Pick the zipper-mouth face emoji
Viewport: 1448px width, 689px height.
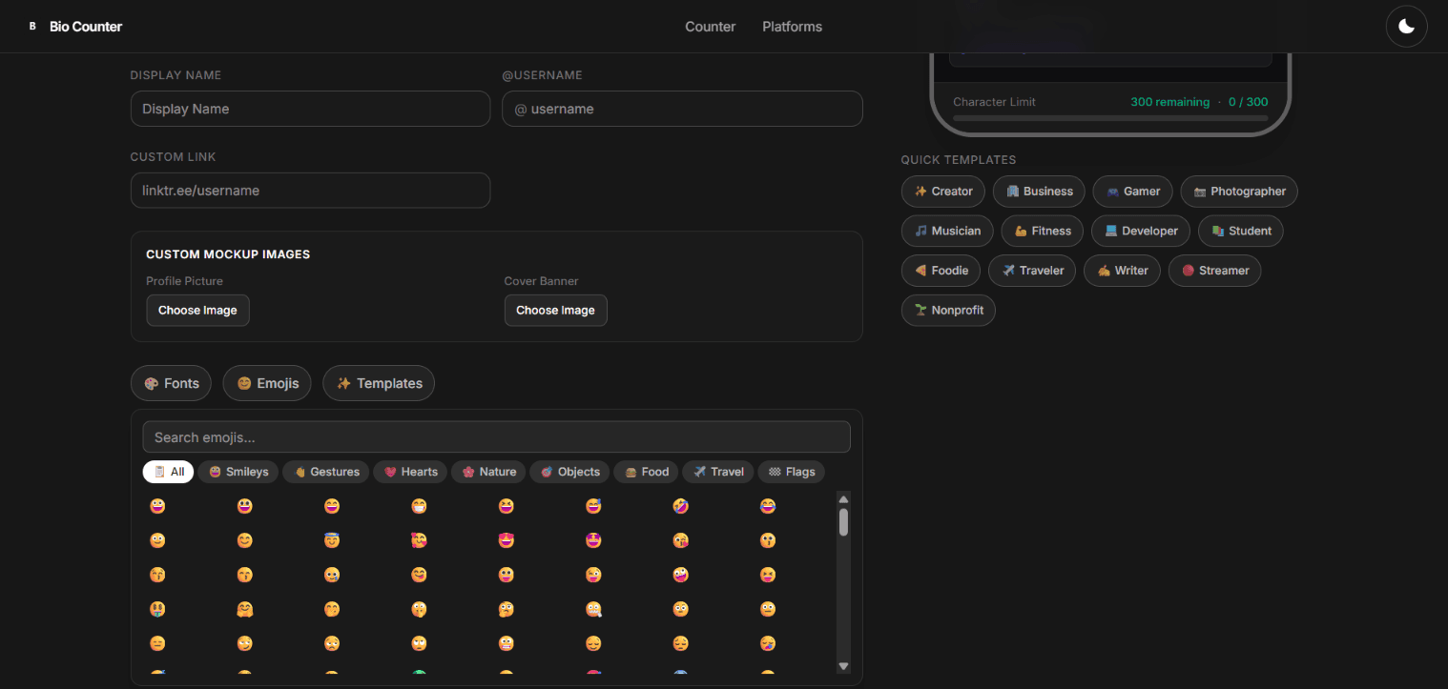[x=592, y=609]
